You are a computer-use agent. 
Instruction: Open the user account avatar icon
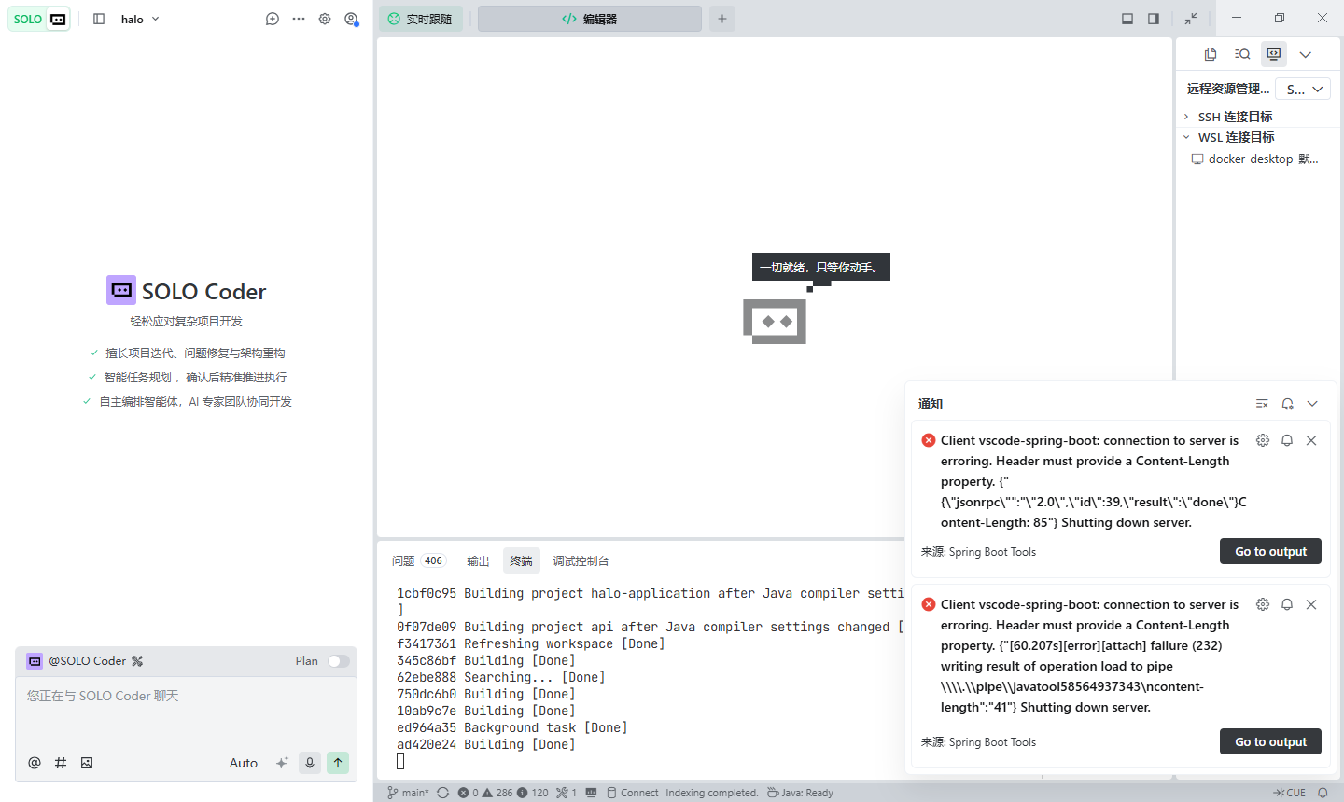coord(351,19)
